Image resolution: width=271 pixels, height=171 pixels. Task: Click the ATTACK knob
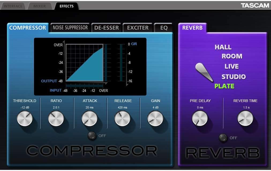click(x=89, y=119)
